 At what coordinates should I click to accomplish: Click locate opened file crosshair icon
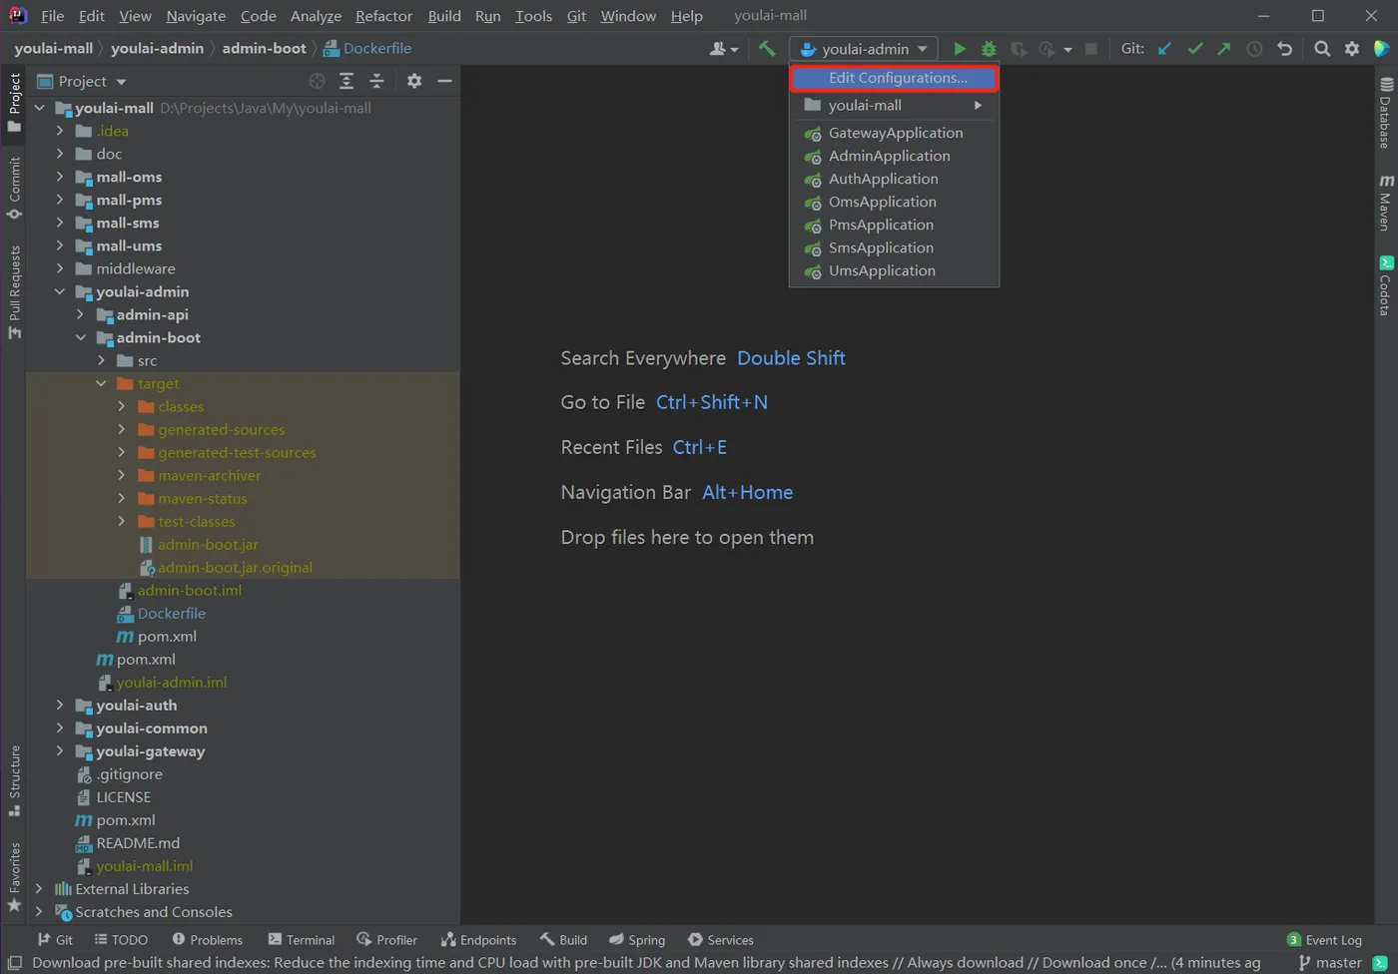click(x=317, y=81)
